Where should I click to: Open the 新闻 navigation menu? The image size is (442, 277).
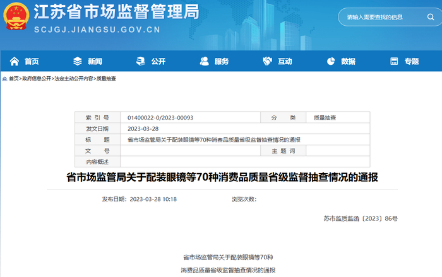[x=95, y=61]
